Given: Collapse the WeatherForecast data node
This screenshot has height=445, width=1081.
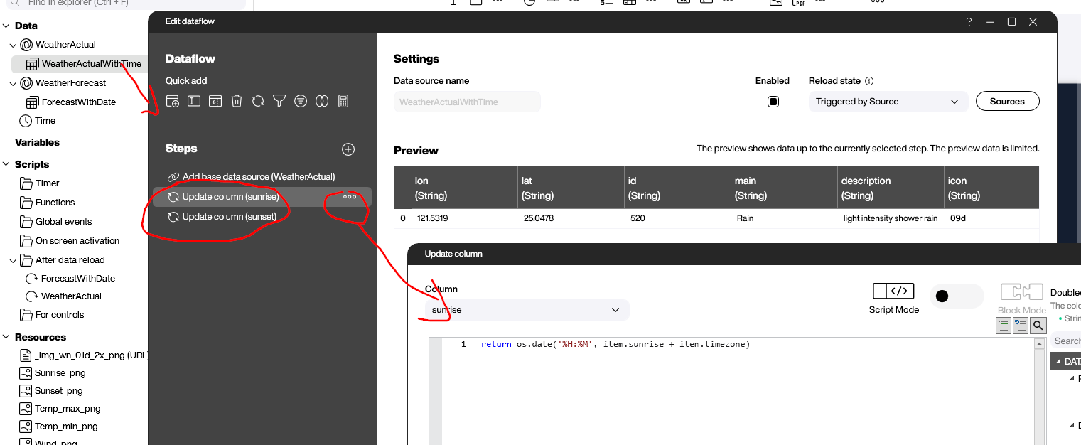Looking at the screenshot, I should [x=13, y=83].
